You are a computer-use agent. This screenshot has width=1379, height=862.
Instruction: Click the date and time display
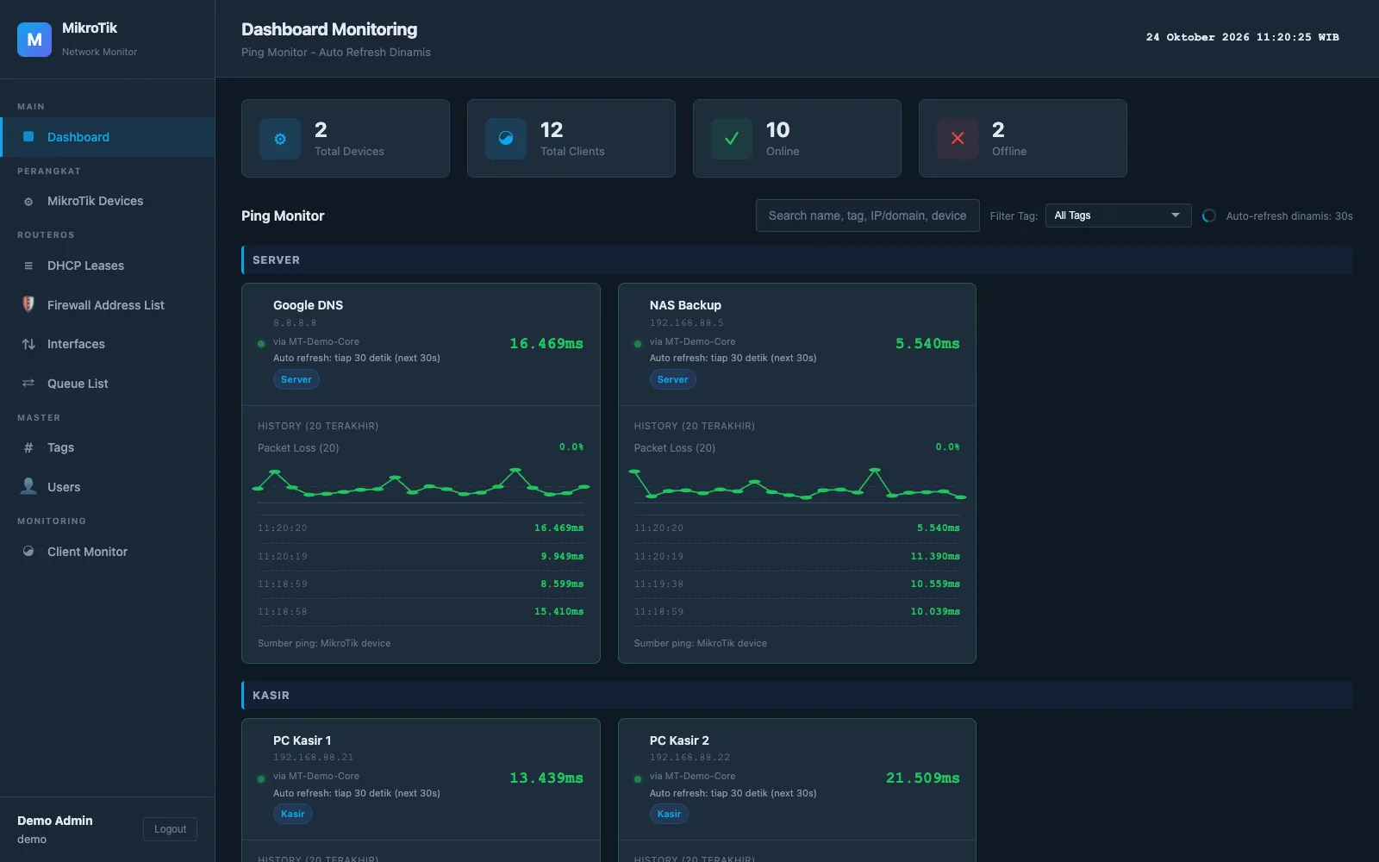coord(1242,37)
